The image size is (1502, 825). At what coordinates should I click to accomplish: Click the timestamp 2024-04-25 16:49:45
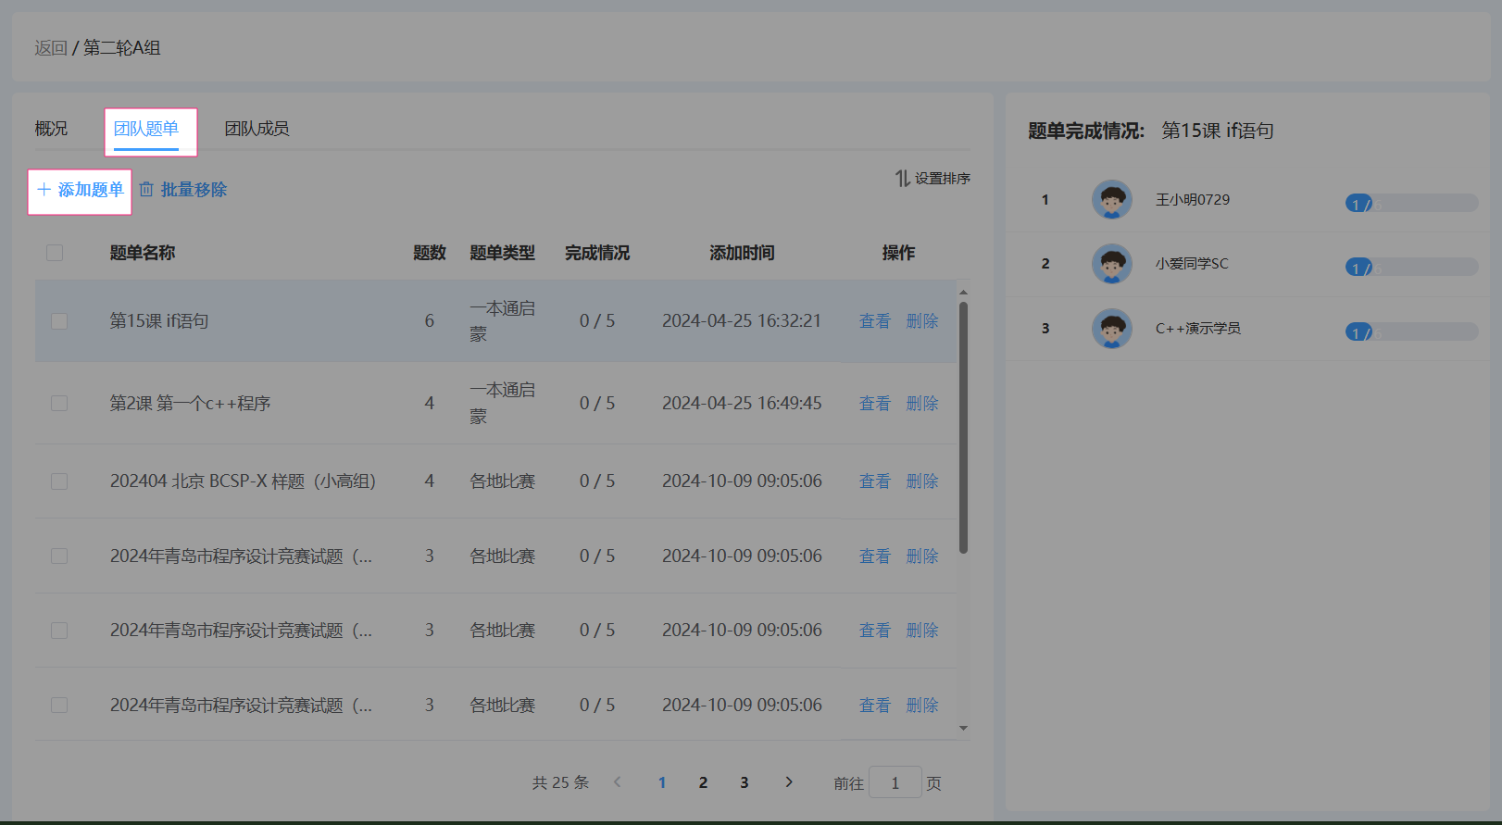coord(742,404)
